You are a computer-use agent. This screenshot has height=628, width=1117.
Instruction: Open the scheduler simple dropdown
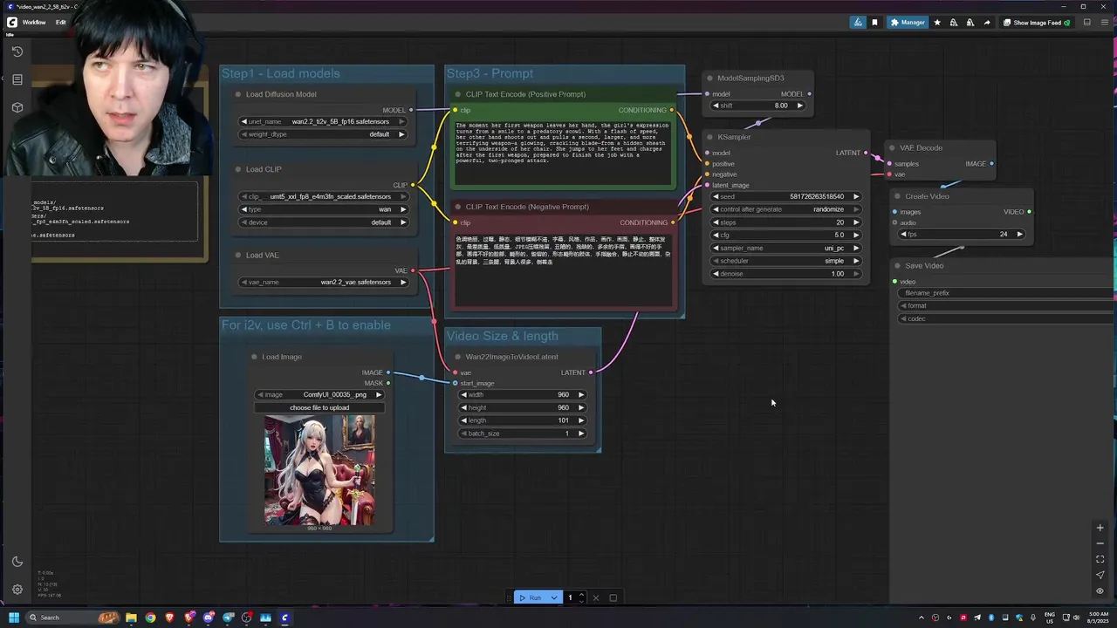pos(785,261)
